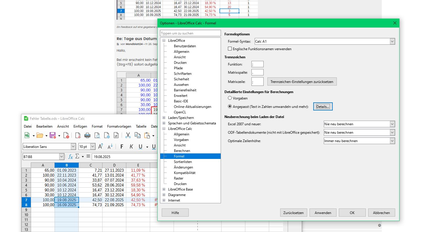
Task: Open the 'Einfügen' menu
Action: point(80,126)
